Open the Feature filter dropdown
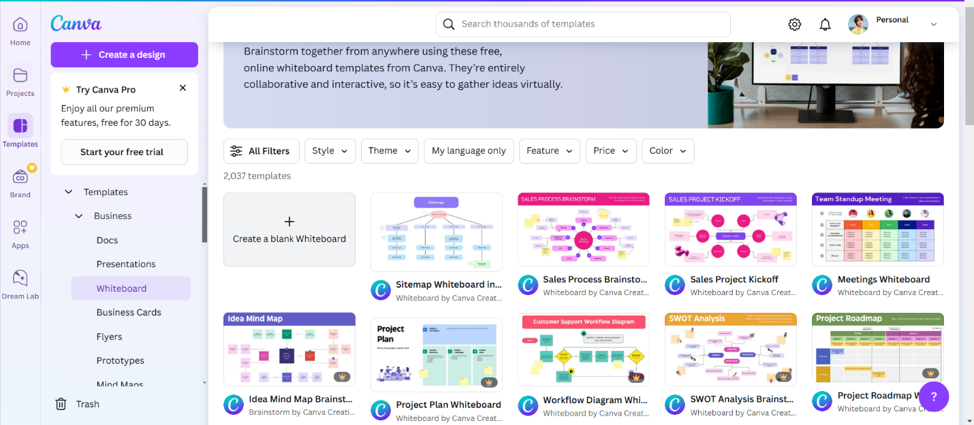This screenshot has height=425, width=974. pyautogui.click(x=550, y=151)
